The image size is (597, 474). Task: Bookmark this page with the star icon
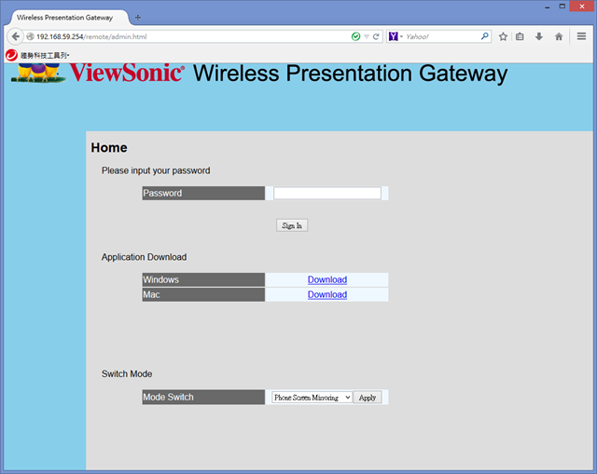tap(503, 36)
